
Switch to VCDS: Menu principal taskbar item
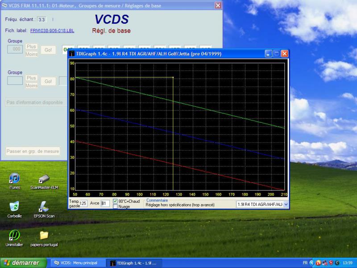point(79,263)
